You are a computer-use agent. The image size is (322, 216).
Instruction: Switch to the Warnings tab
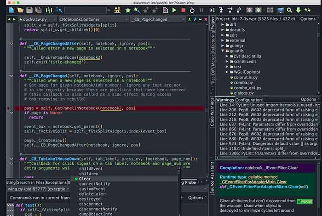[x=225, y=100]
